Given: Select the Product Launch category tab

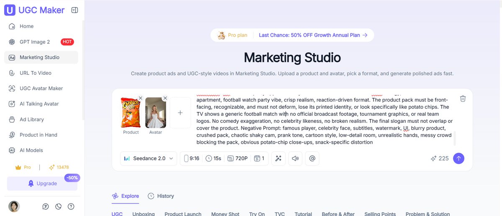Looking at the screenshot, I should pyautogui.click(x=183, y=214).
